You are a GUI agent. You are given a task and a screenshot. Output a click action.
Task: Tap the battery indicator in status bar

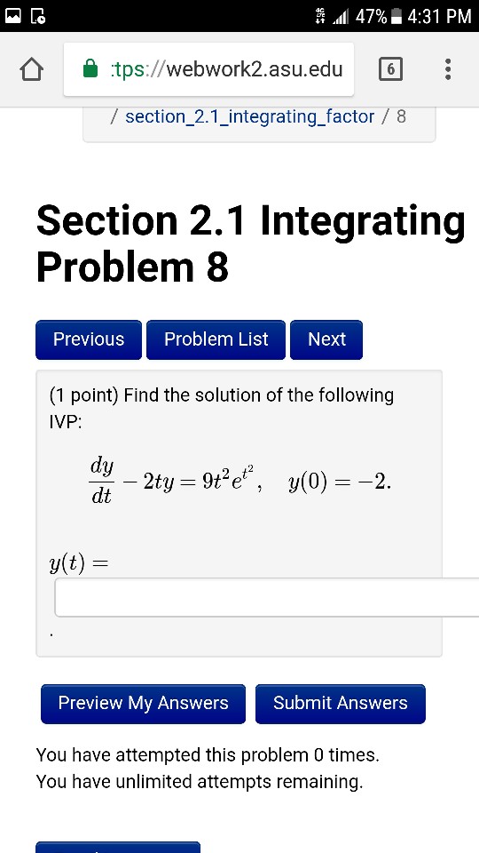[397, 16]
